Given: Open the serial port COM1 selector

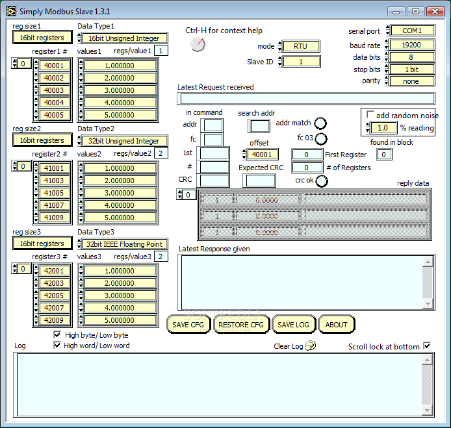Looking at the screenshot, I should pos(412,31).
